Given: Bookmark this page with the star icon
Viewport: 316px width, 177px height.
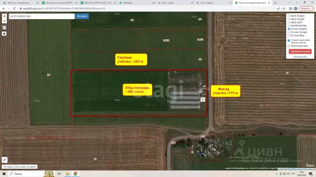Looking at the screenshot, I should 284,9.
